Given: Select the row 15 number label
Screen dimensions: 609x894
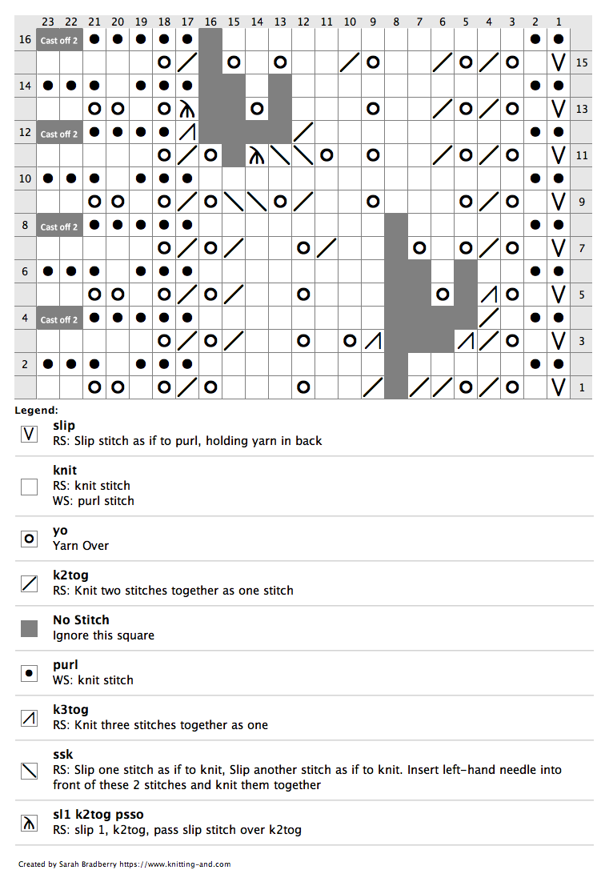Looking at the screenshot, I should click(x=582, y=62).
